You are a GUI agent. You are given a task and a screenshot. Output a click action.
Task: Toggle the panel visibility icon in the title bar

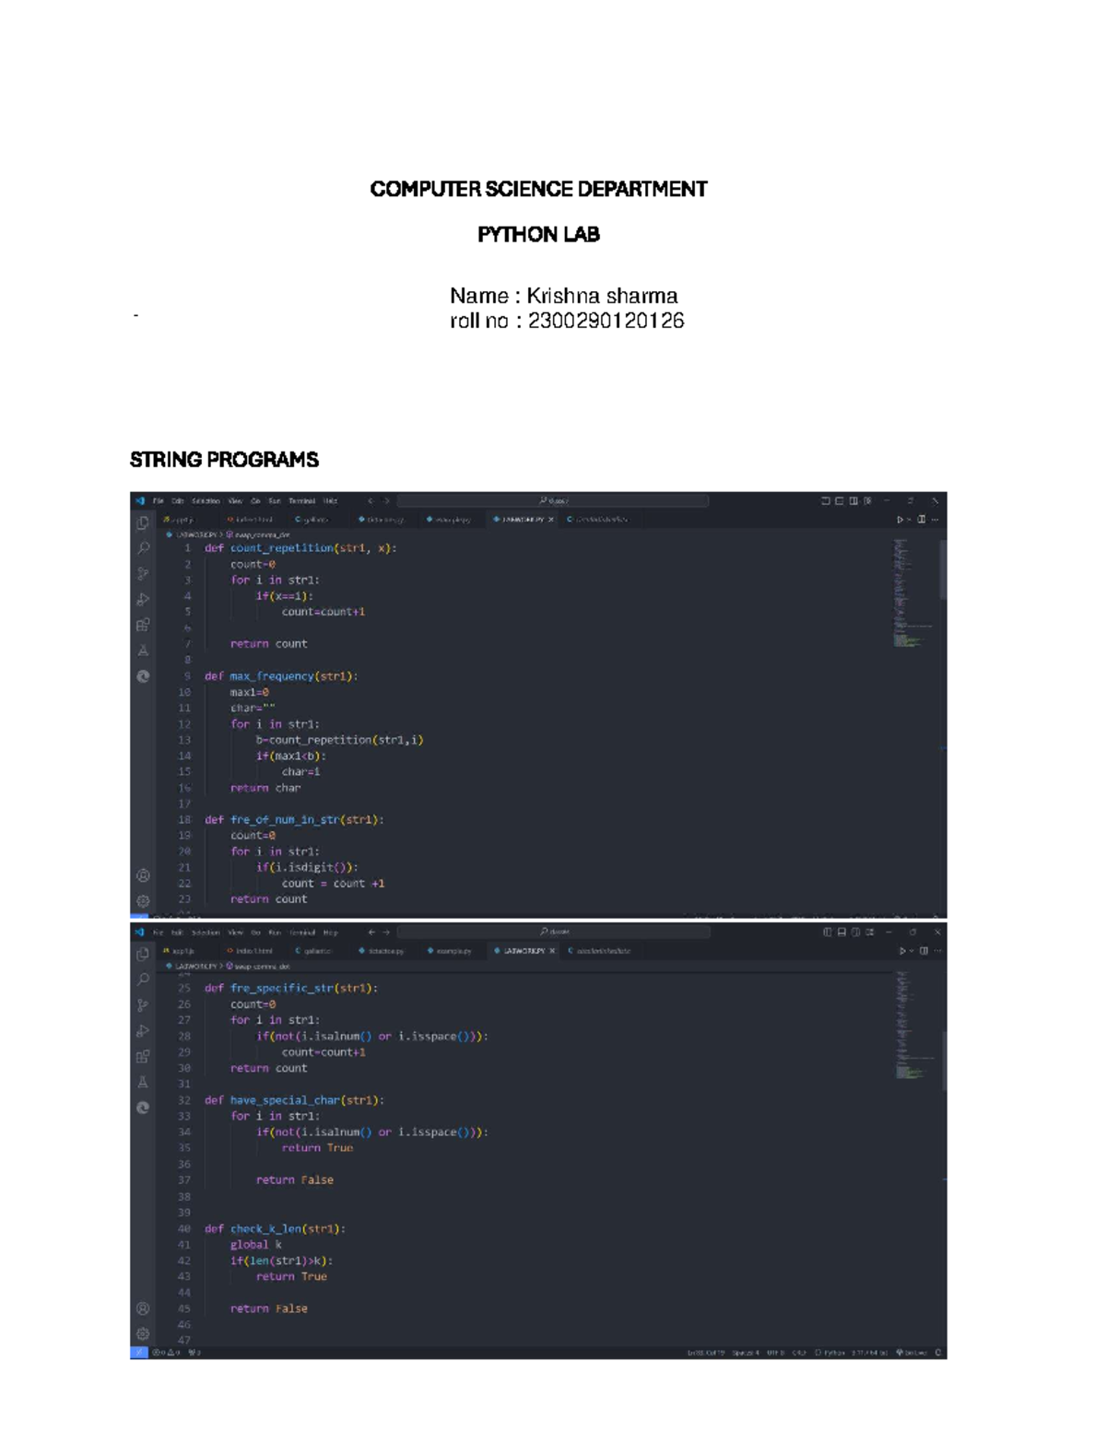pos(840,500)
